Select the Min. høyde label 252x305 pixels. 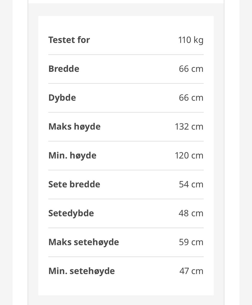coord(72,156)
